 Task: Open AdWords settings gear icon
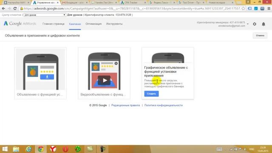255,24
